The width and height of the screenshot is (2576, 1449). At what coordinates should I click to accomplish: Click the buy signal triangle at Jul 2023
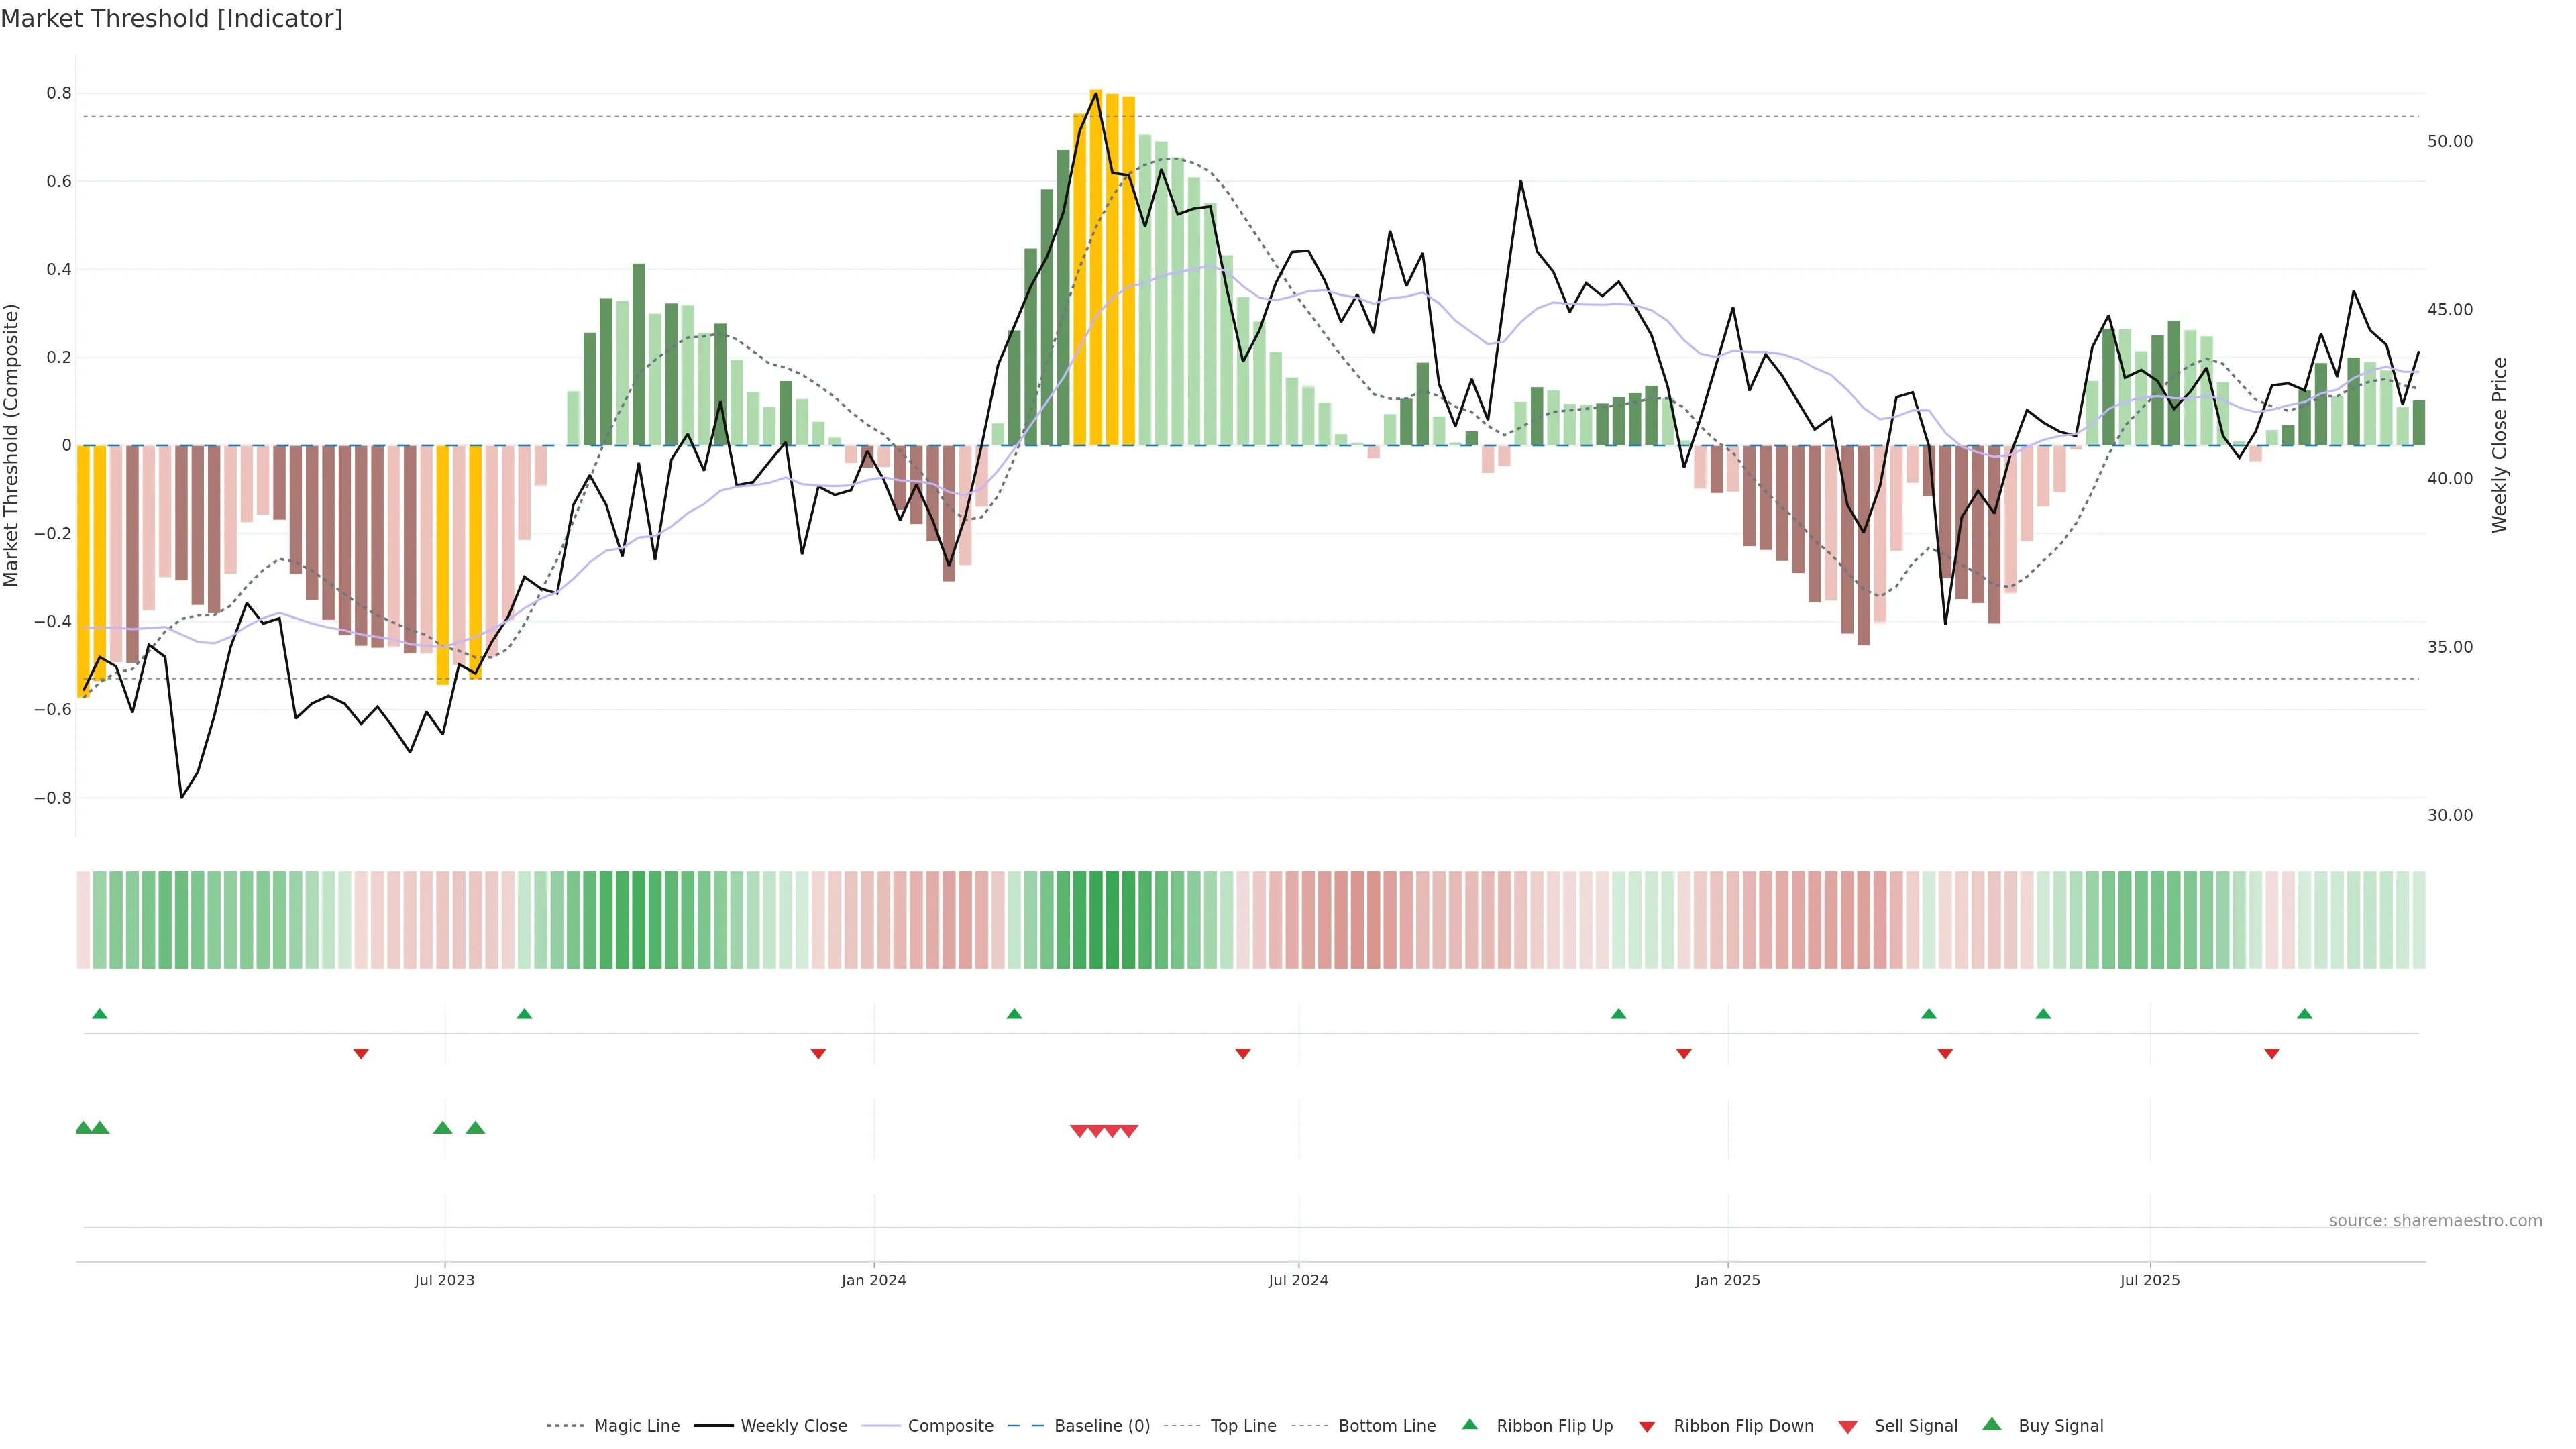(442, 1128)
